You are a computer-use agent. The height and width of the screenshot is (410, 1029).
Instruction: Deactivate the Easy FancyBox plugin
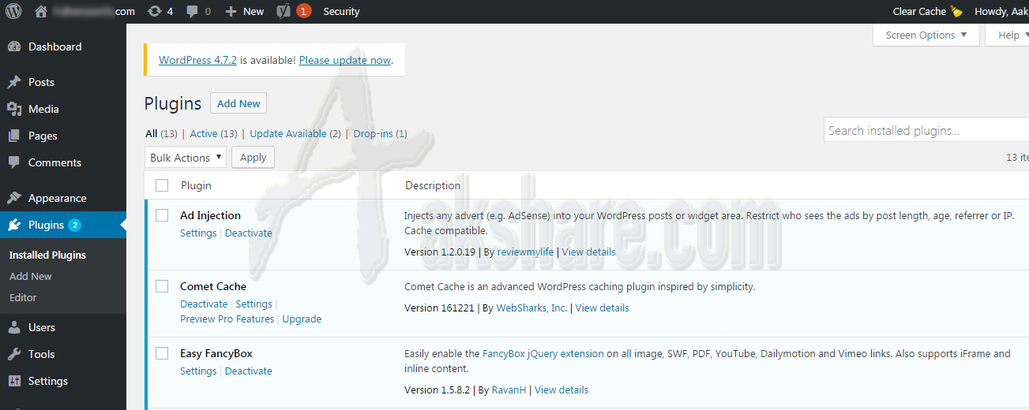249,371
